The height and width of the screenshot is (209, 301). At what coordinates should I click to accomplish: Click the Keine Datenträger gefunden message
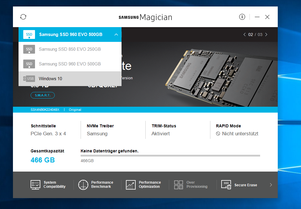109,151
